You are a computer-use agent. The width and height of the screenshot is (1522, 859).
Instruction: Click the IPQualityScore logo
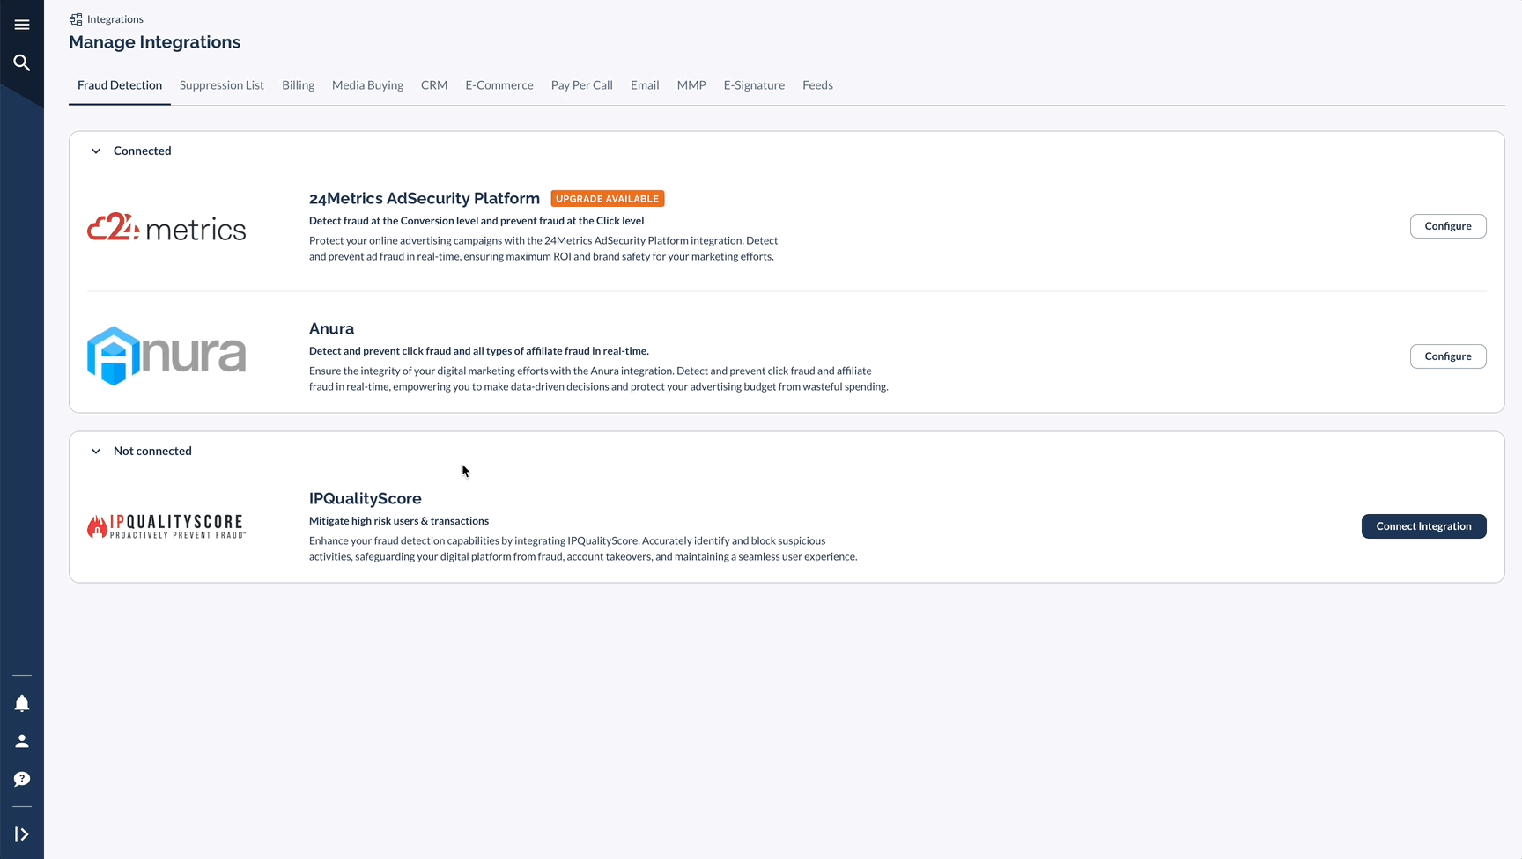click(x=166, y=526)
